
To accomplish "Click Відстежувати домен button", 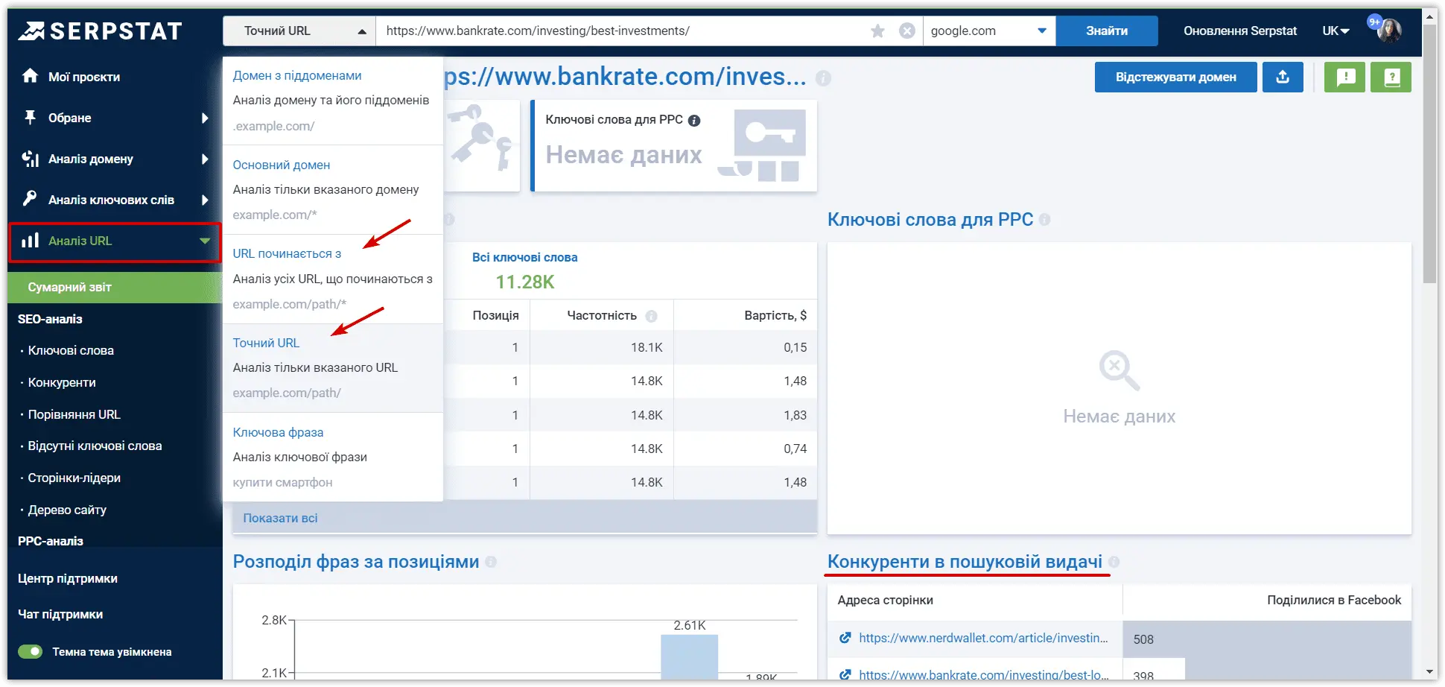I will coord(1175,77).
